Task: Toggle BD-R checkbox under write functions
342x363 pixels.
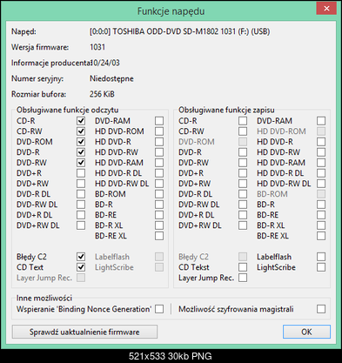Action: [x=321, y=205]
